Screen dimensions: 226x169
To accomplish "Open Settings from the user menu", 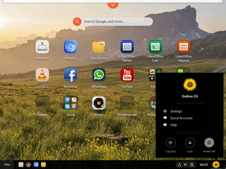I will click(176, 111).
